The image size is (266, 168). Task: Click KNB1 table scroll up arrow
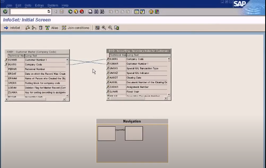pos(67,60)
